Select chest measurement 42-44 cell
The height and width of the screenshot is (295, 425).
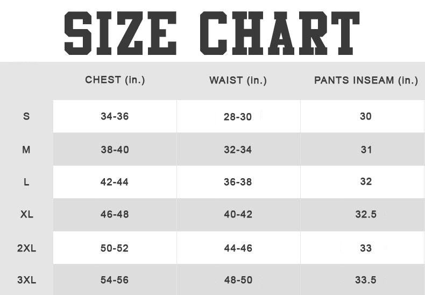(x=115, y=182)
